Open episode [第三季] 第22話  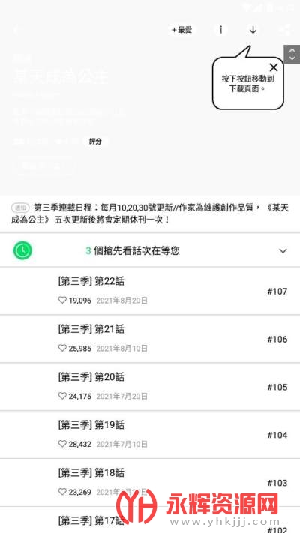pyautogui.click(x=150, y=291)
